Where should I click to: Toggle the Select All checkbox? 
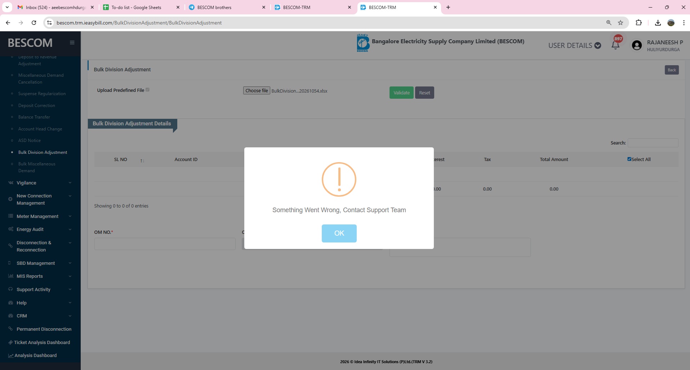(x=629, y=159)
